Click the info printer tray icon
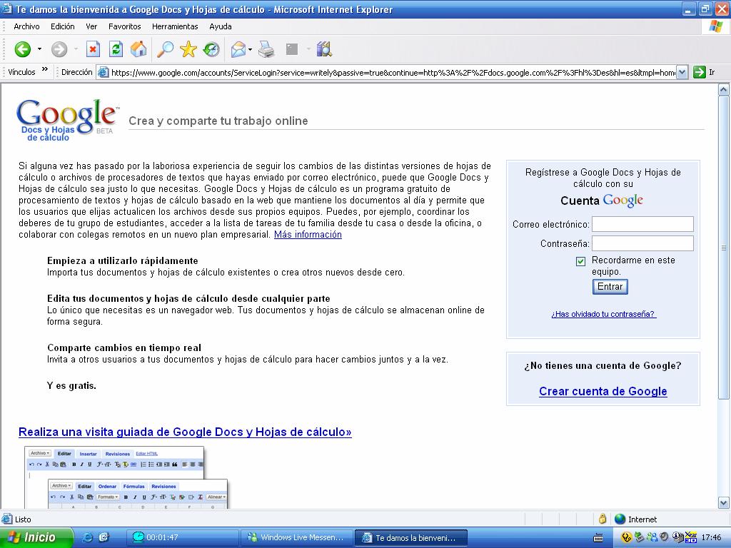 (677, 537)
